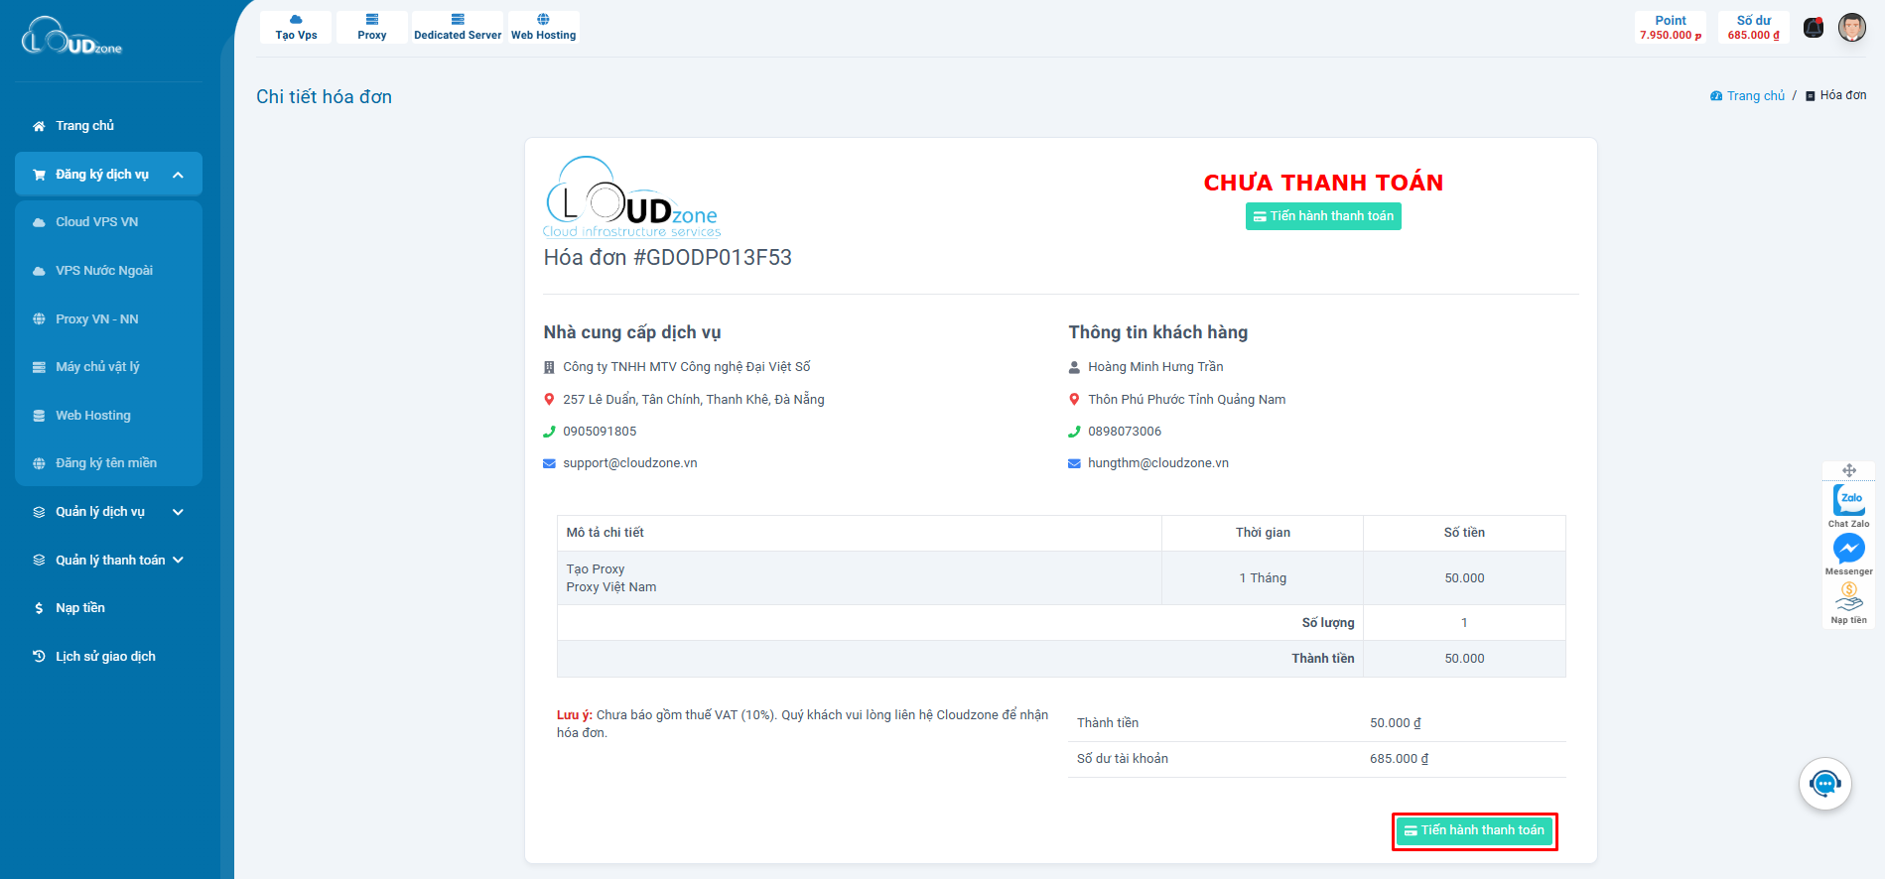Click the Số dư balance box

point(1753,28)
